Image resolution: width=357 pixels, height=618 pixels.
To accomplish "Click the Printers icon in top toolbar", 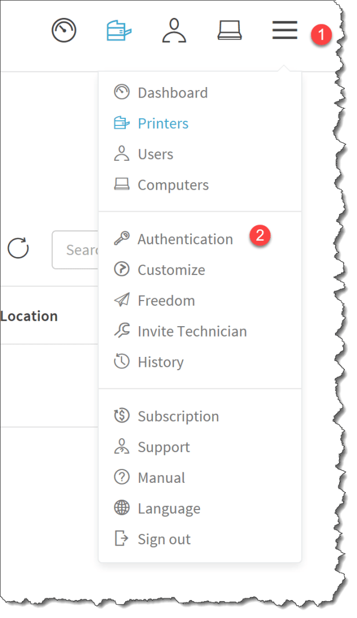I will (119, 30).
